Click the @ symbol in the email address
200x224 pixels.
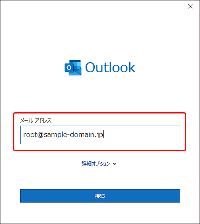tap(40, 135)
